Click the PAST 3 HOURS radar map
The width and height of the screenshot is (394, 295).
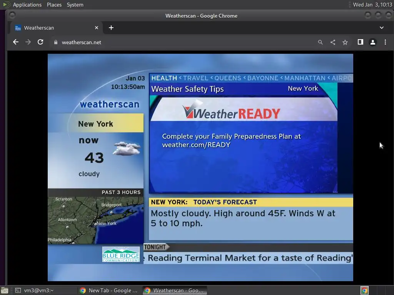(96, 220)
